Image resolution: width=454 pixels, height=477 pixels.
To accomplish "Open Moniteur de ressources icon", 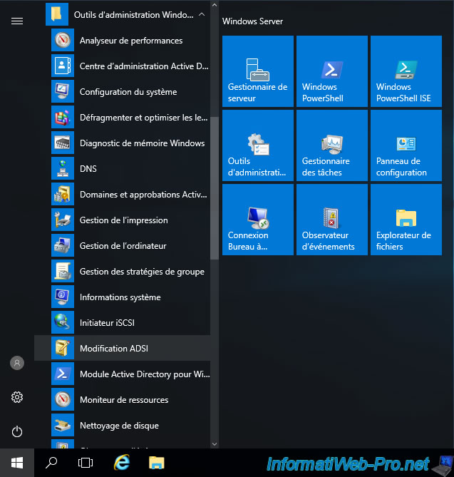I will 63,399.
